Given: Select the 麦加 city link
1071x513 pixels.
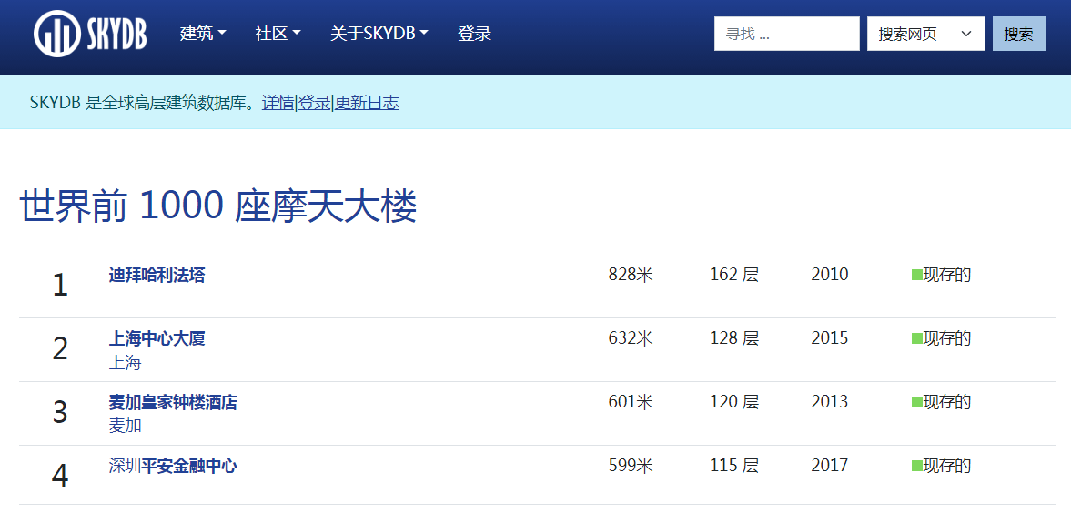Looking at the screenshot, I should (x=125, y=426).
